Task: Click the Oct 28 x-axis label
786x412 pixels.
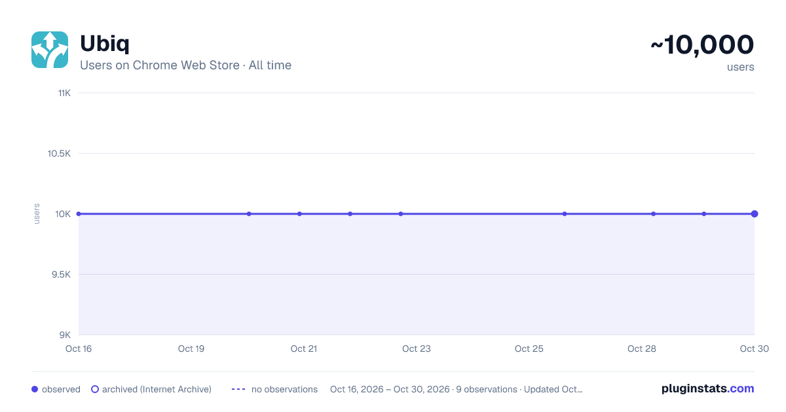Action: tap(642, 349)
